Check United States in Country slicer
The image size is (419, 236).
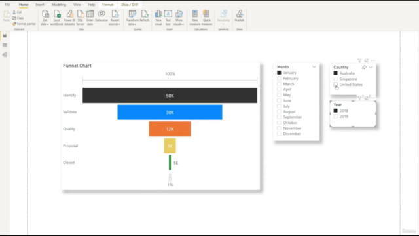click(x=336, y=85)
